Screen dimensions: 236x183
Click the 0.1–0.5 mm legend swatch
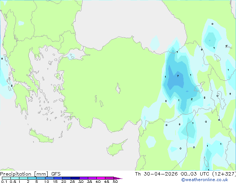tap(6, 178)
